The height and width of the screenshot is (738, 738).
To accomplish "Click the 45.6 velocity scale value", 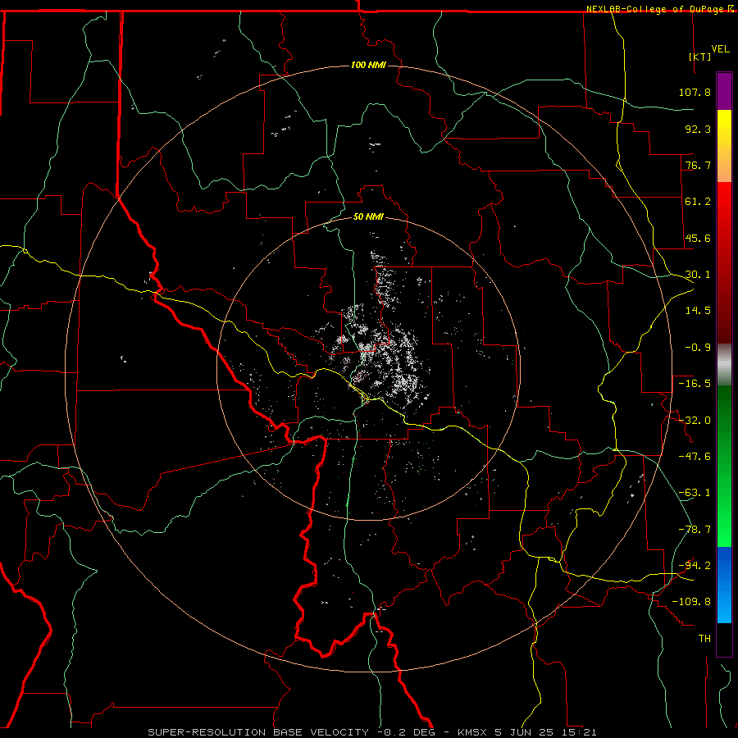I will (x=698, y=238).
